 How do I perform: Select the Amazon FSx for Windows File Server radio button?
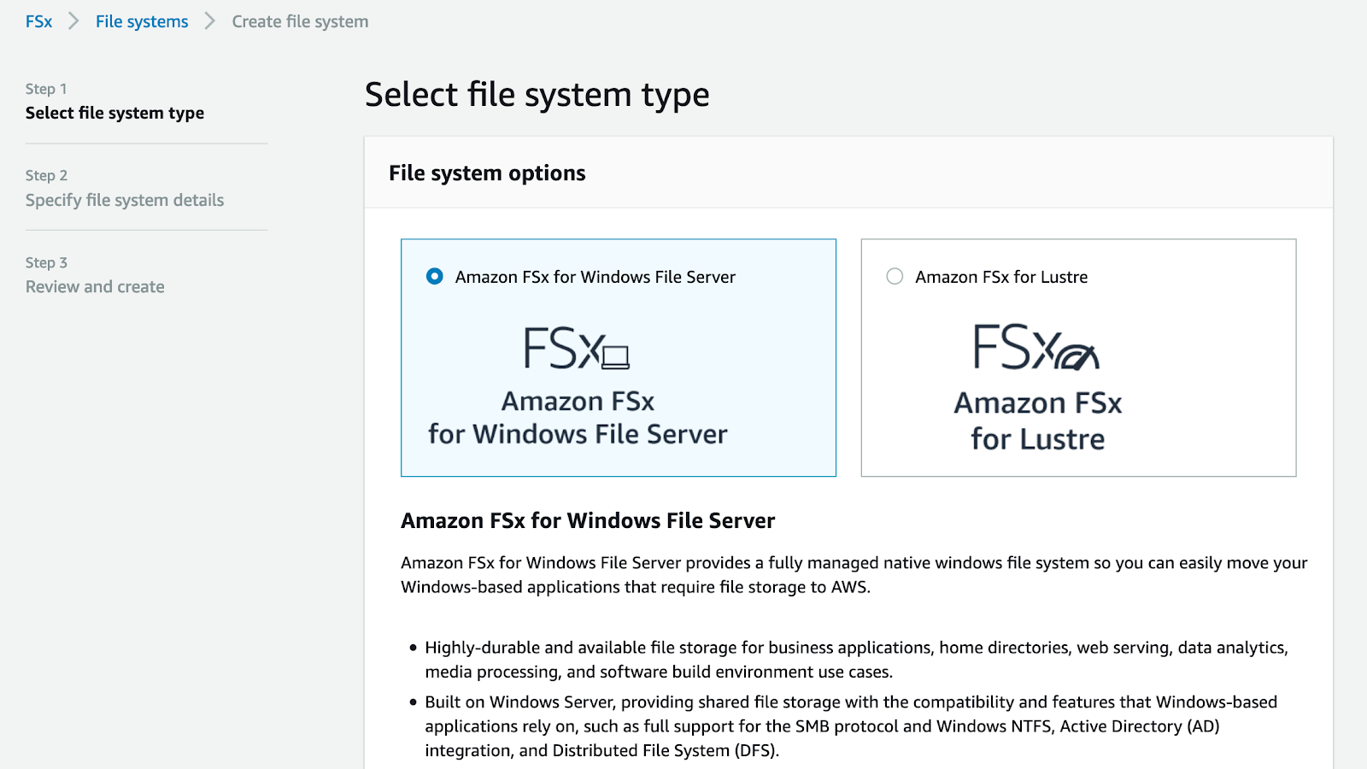(435, 276)
